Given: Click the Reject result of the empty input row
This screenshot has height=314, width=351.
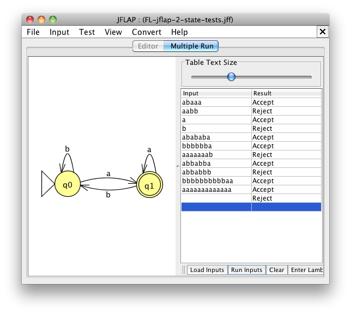Looking at the screenshot, I should 286,198.
